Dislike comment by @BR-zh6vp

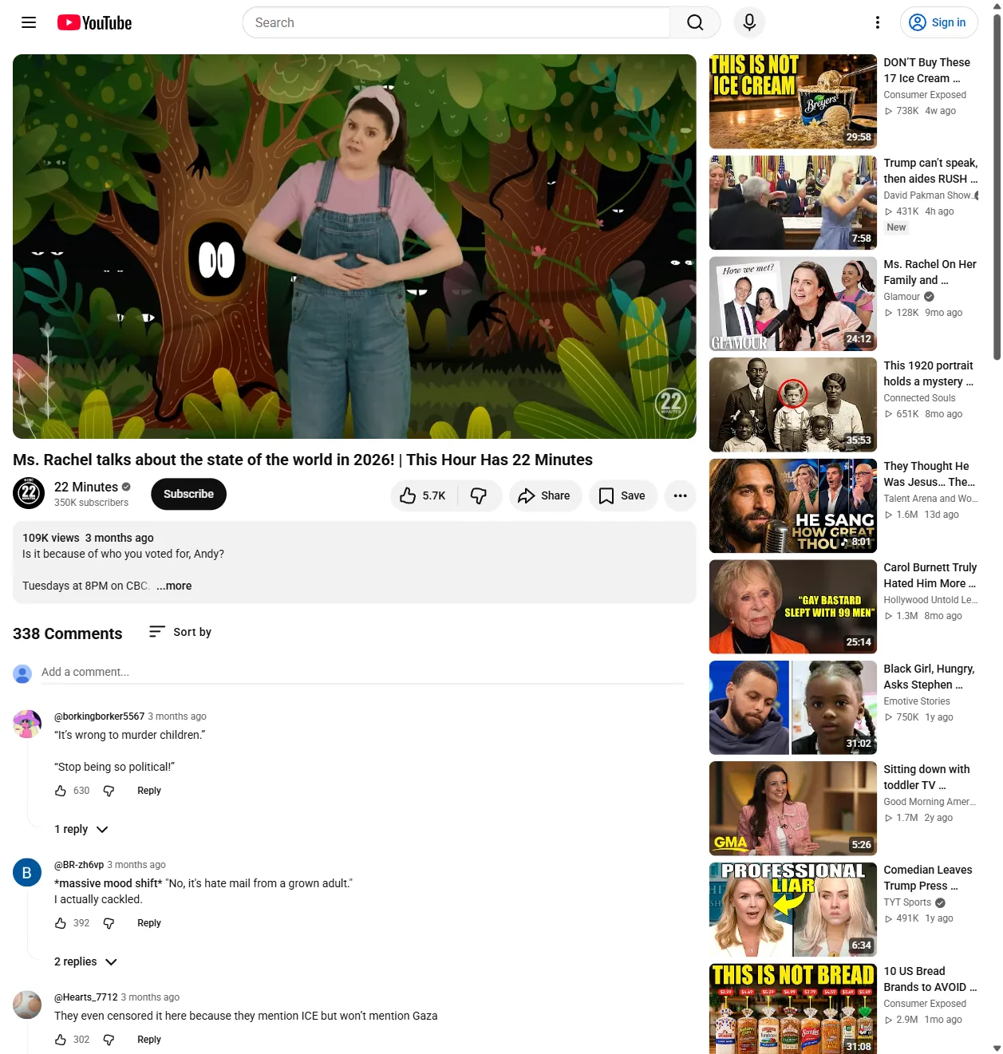coord(109,923)
